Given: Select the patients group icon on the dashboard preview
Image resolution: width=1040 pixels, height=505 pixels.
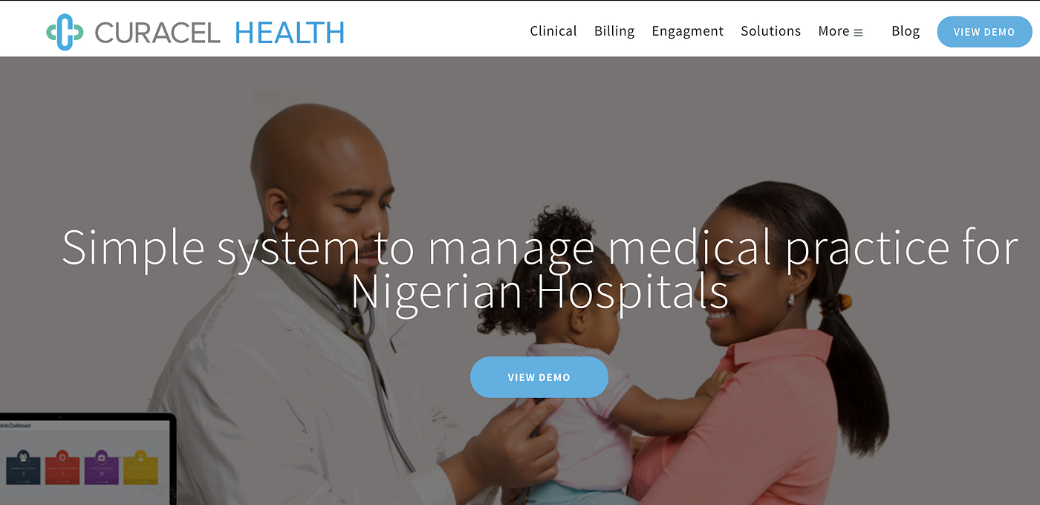Looking at the screenshot, I should (x=23, y=457).
